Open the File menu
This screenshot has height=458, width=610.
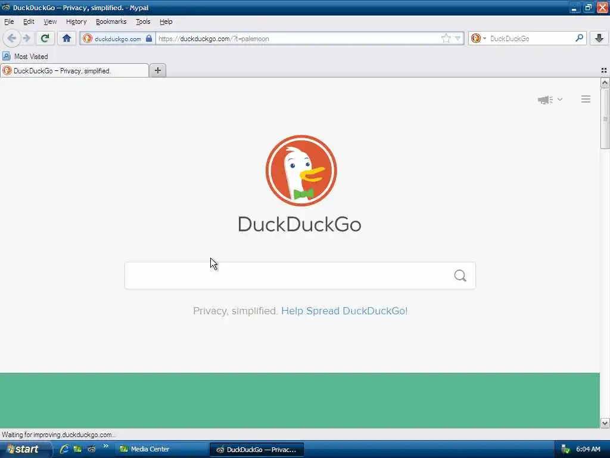click(9, 22)
